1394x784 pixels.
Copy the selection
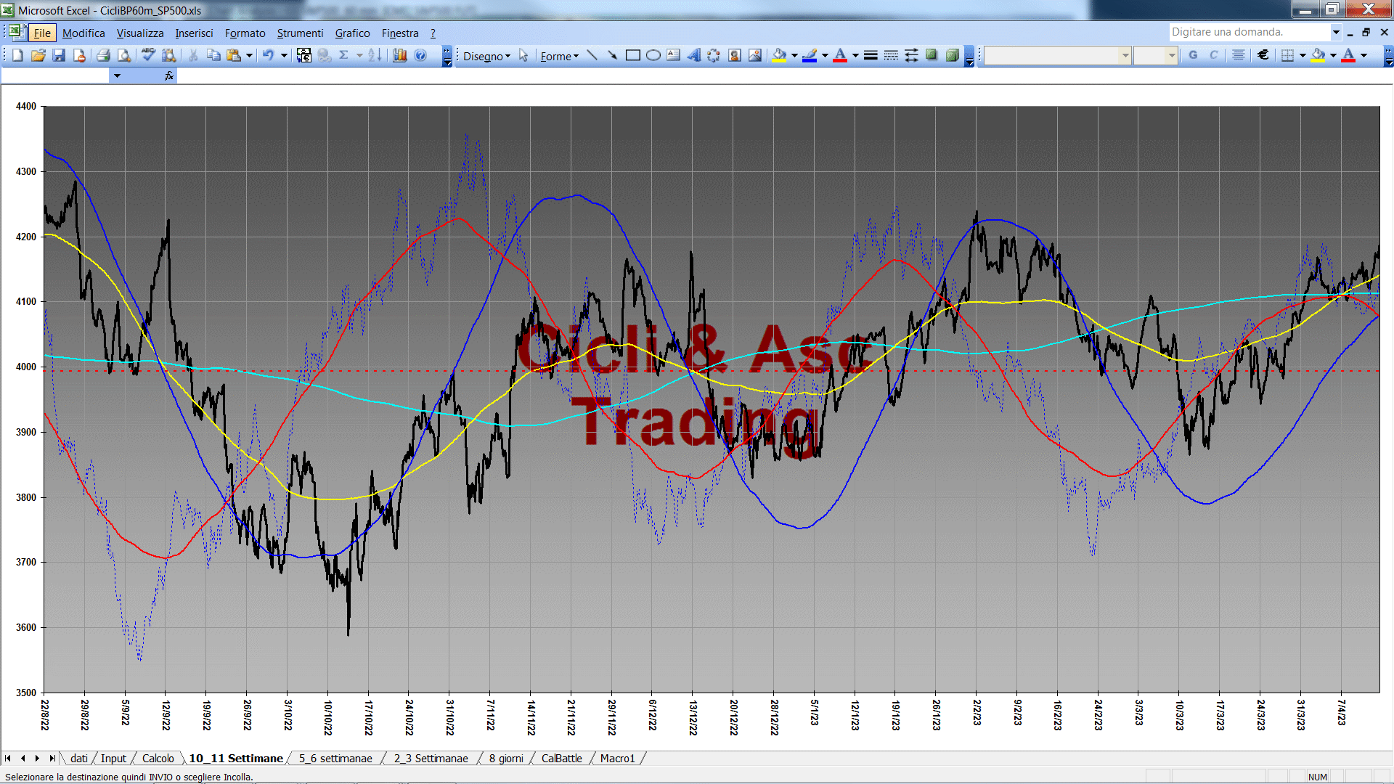coord(213,55)
